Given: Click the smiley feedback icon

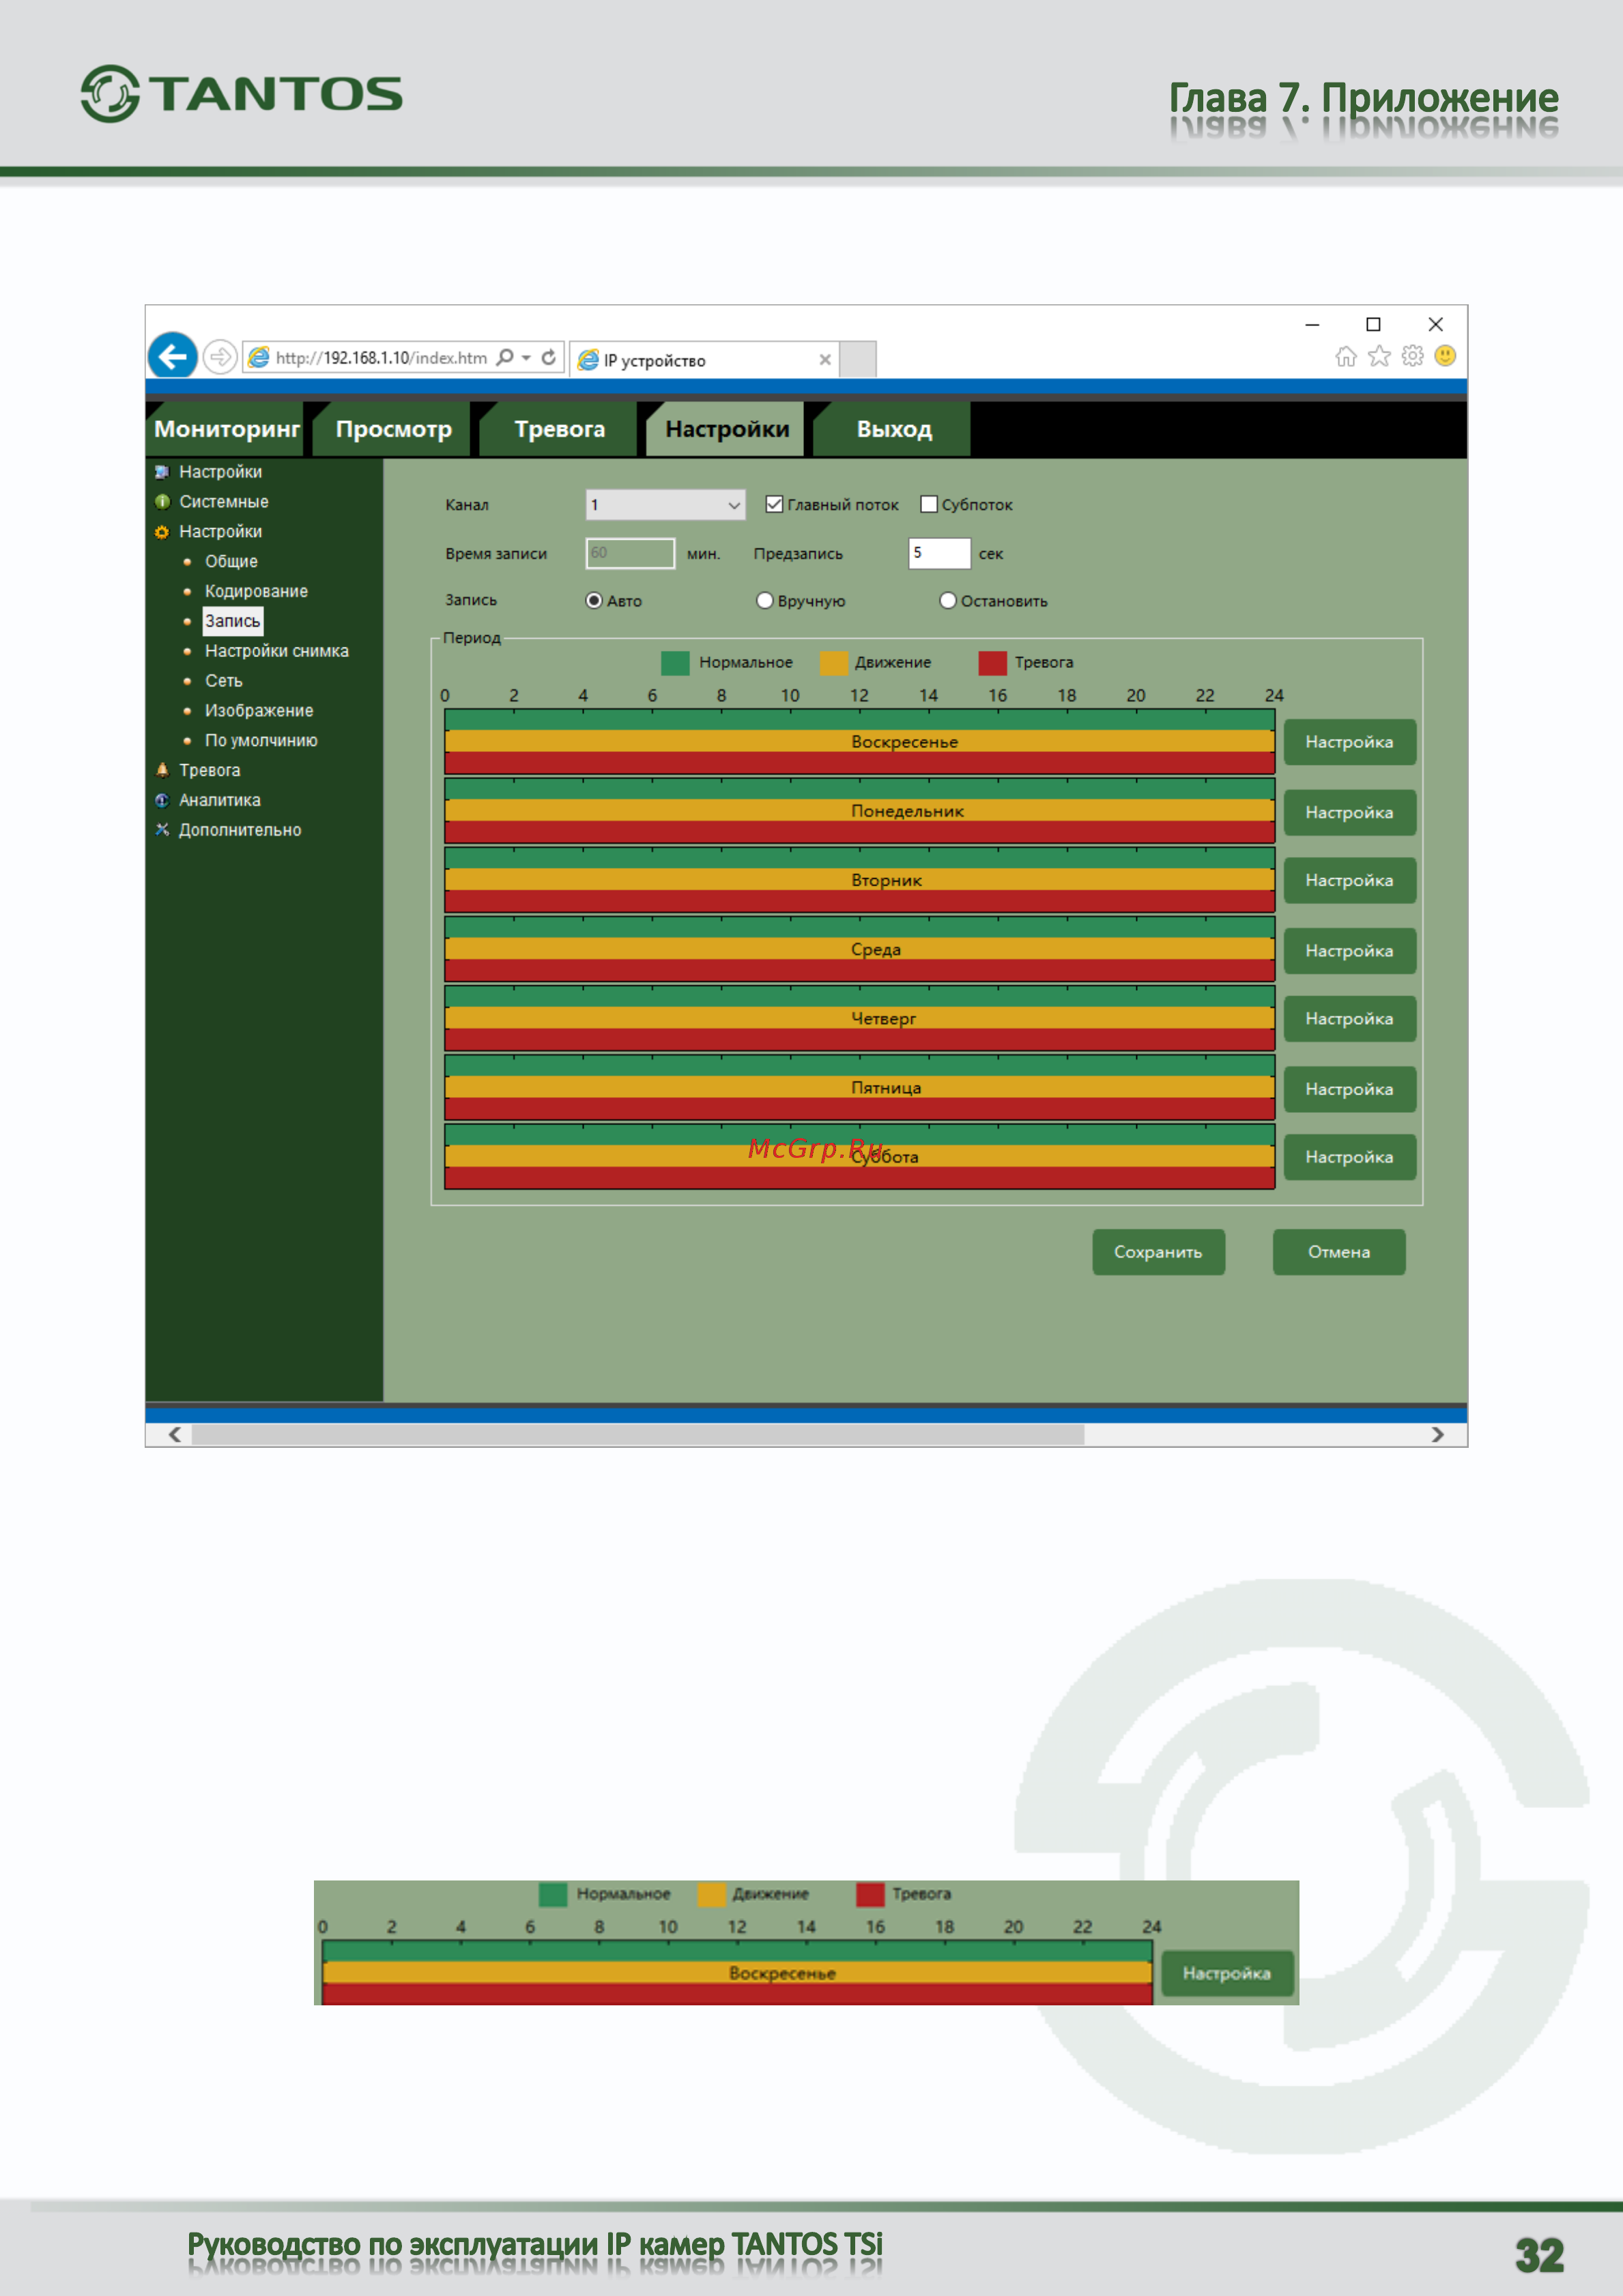Looking at the screenshot, I should pyautogui.click(x=1445, y=356).
